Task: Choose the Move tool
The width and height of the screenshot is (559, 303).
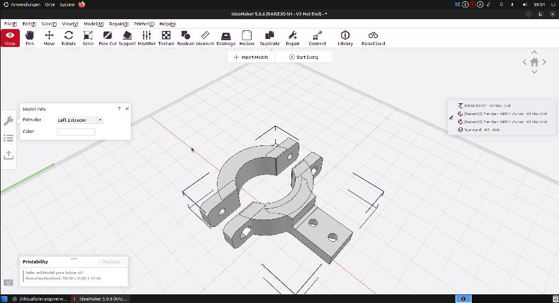Action: (49, 38)
